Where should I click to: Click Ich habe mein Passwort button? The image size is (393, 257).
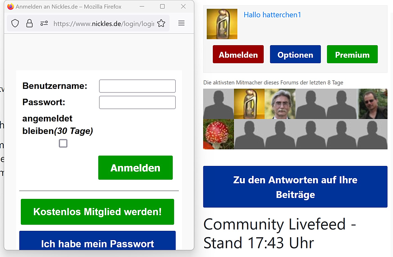[x=98, y=241]
